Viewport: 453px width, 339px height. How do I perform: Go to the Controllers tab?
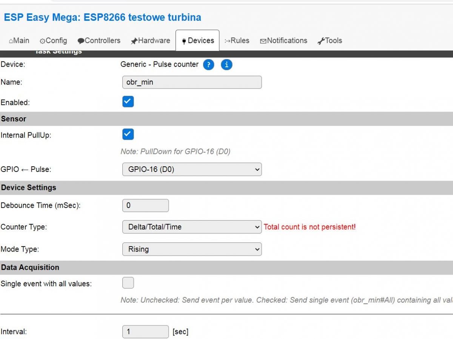pos(99,41)
